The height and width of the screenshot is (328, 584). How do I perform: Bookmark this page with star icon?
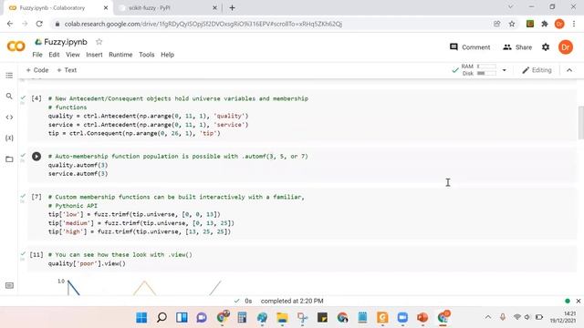[x=512, y=24]
